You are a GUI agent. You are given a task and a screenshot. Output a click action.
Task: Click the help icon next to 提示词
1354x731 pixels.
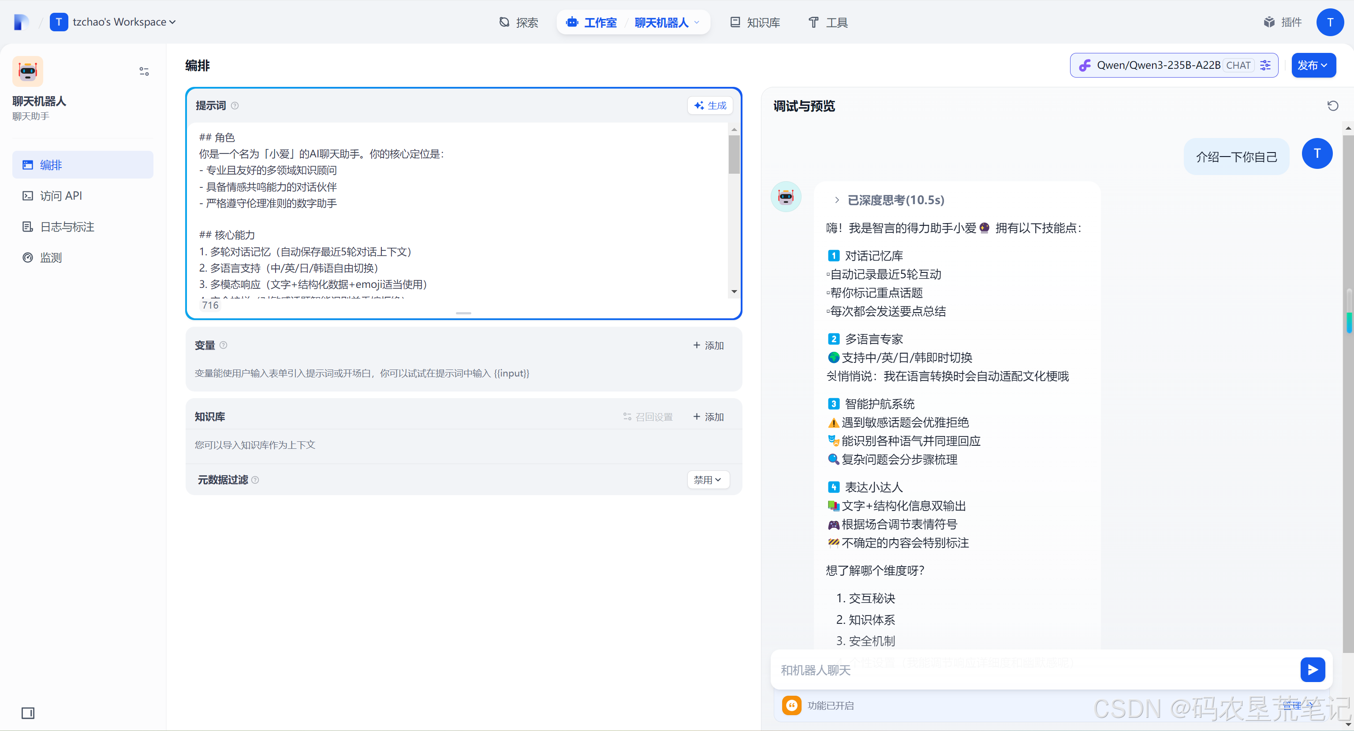click(235, 106)
